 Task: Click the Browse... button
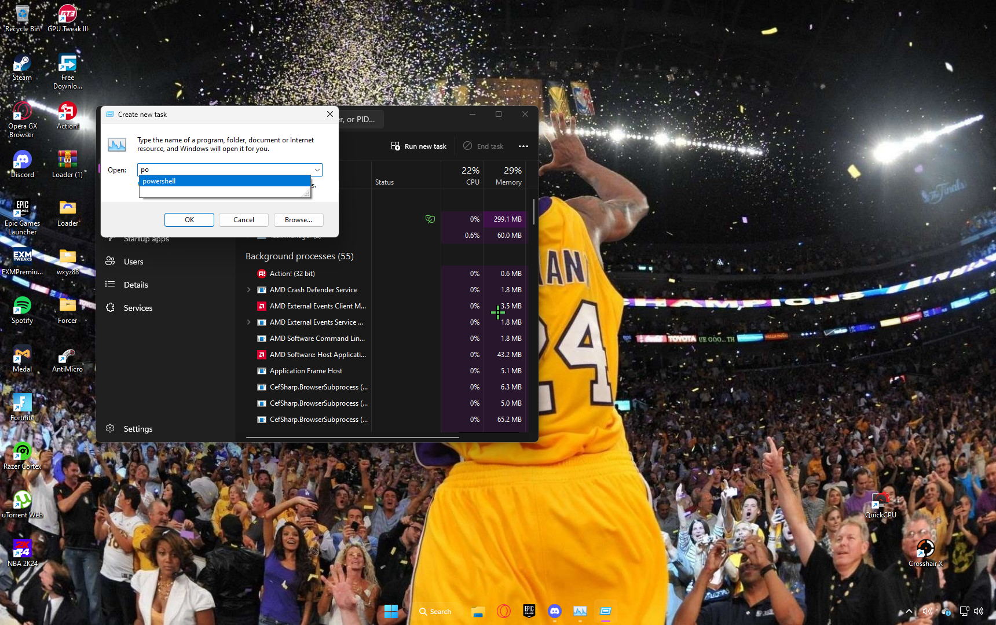click(x=298, y=220)
